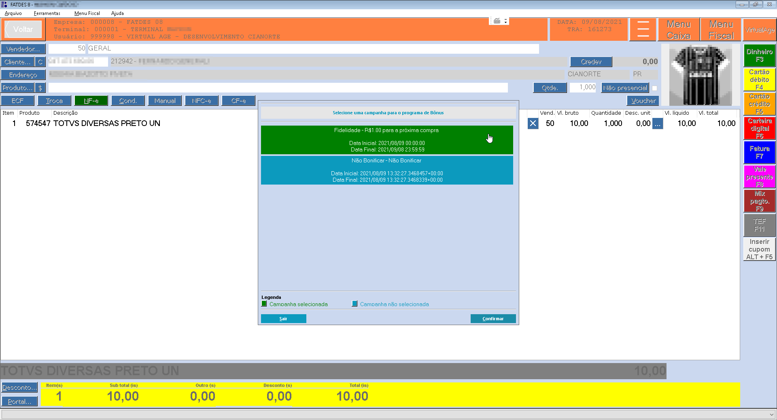Screen dimensions: 777x420
Task: Open the Menu Caixa button
Action: (x=679, y=29)
